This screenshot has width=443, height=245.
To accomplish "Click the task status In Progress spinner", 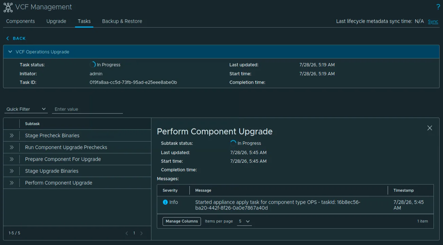I will 93,64.
